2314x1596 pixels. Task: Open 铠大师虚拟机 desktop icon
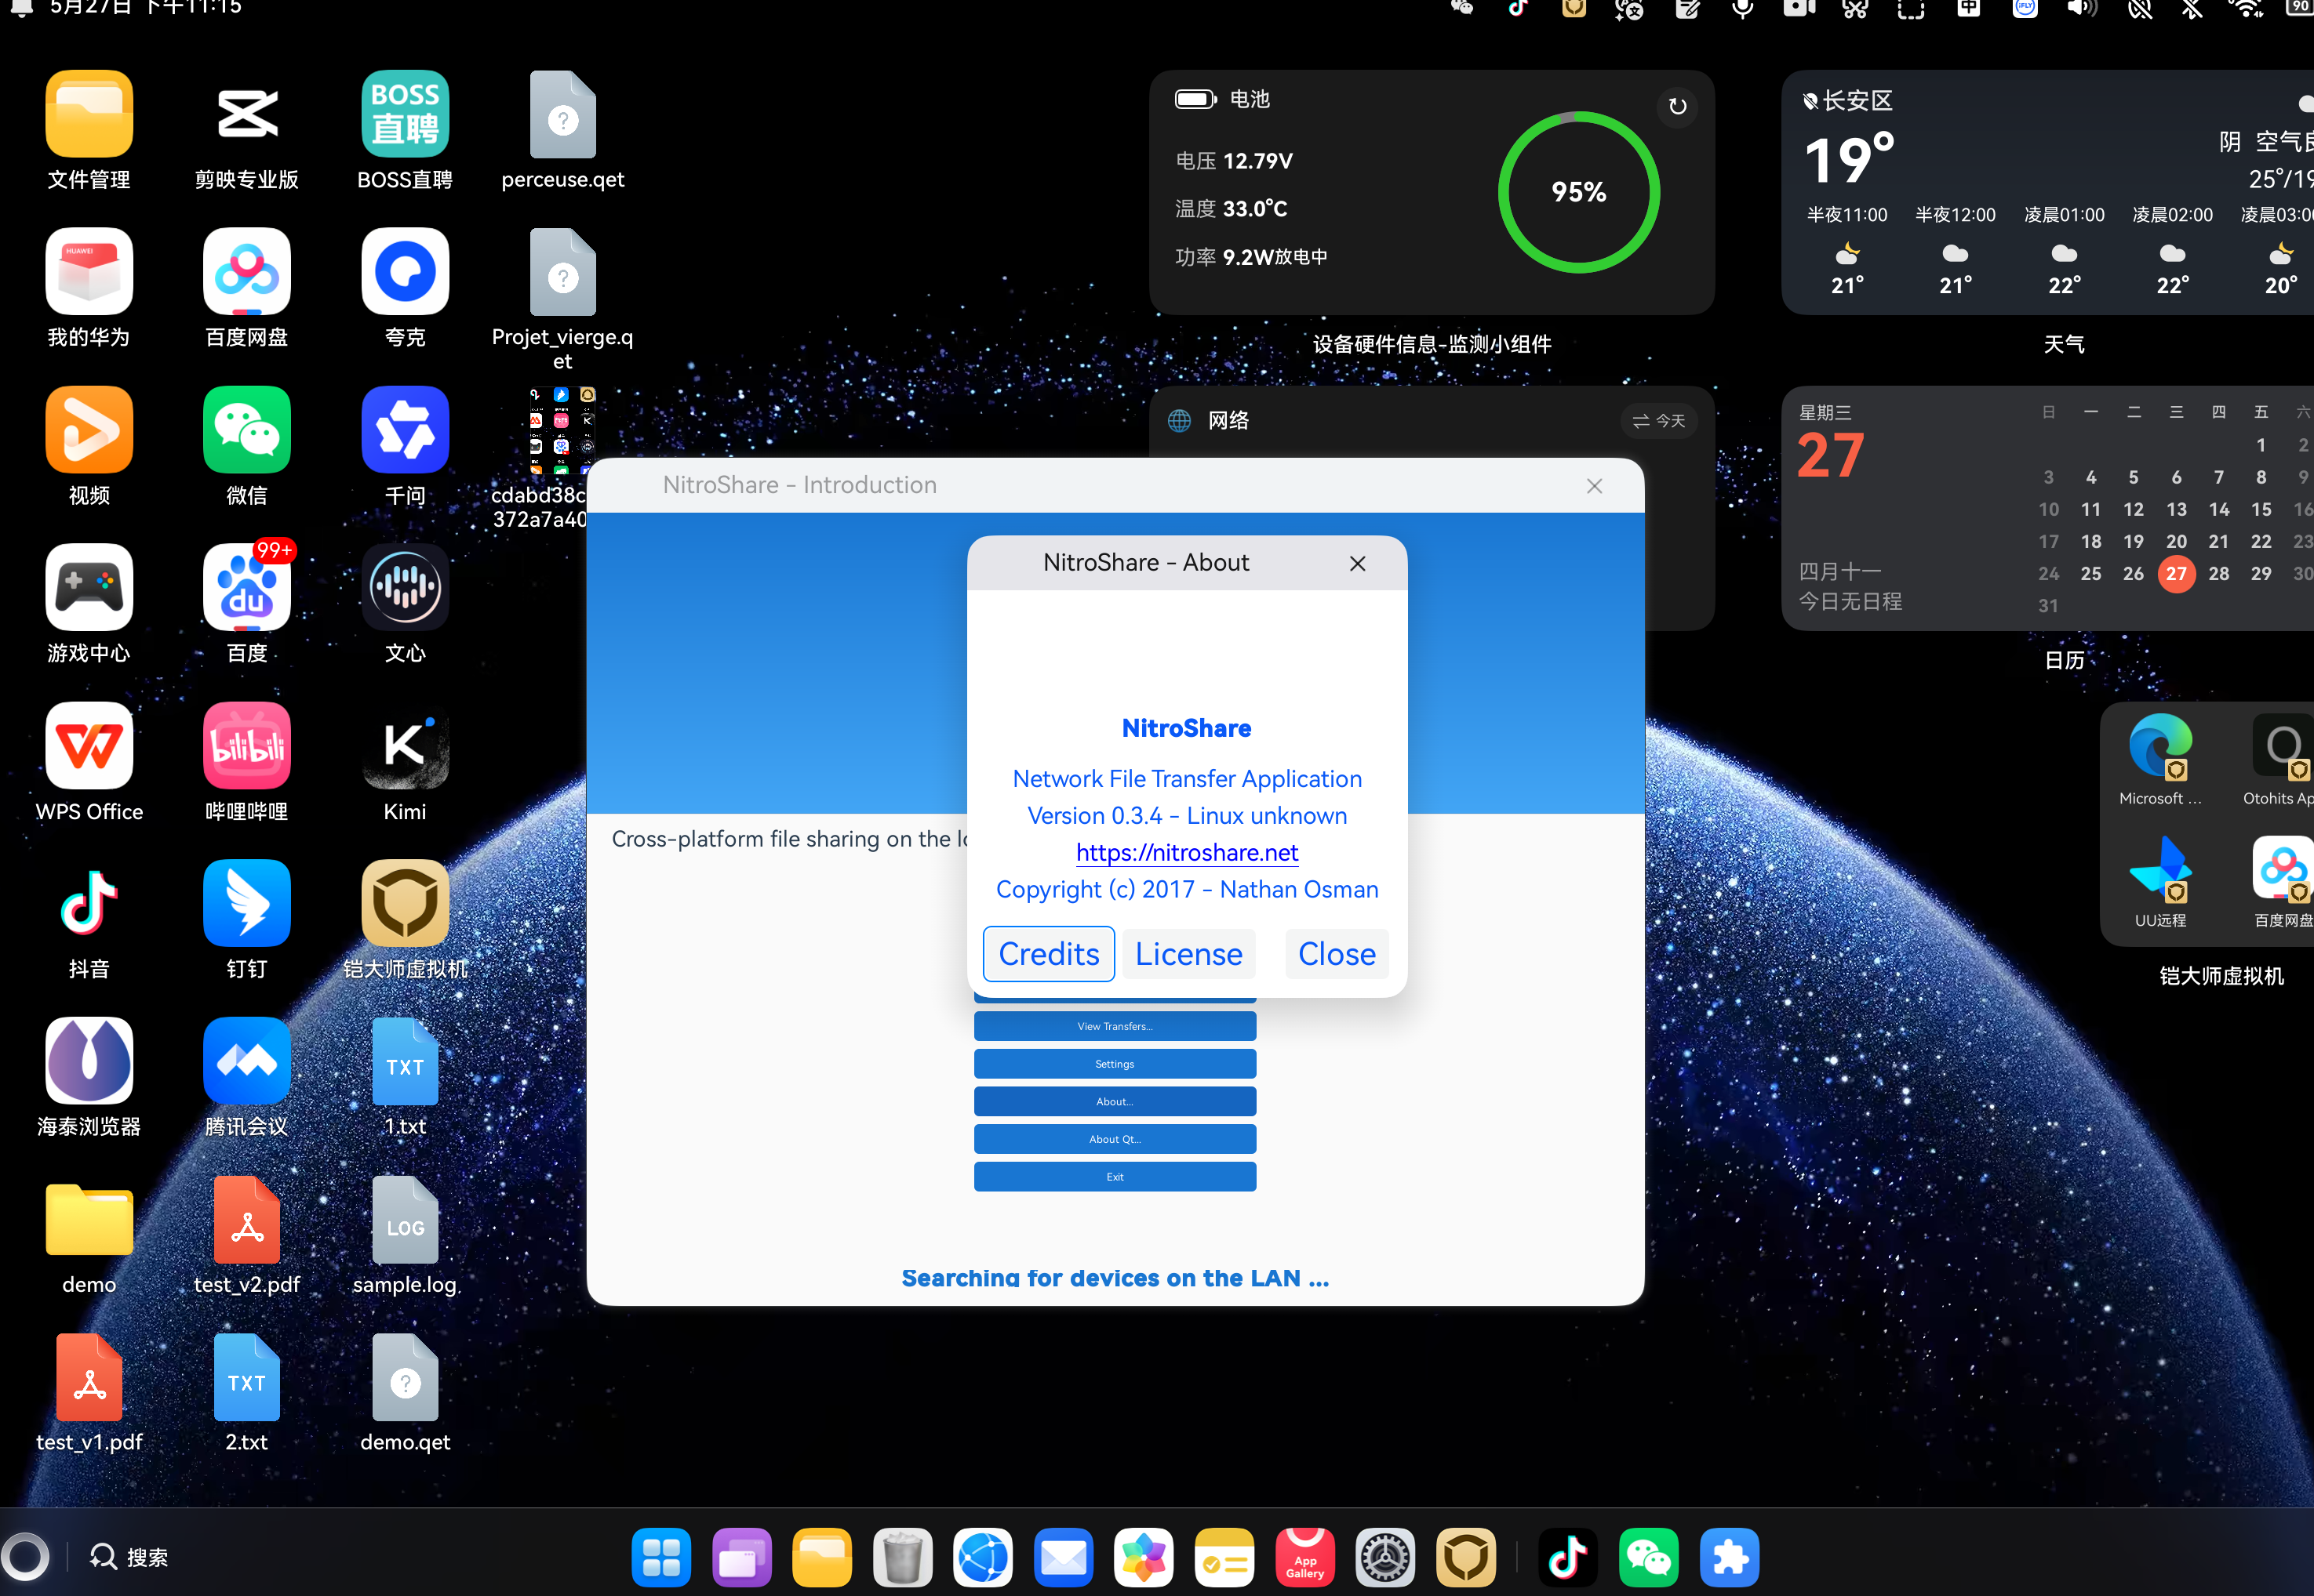tap(406, 903)
